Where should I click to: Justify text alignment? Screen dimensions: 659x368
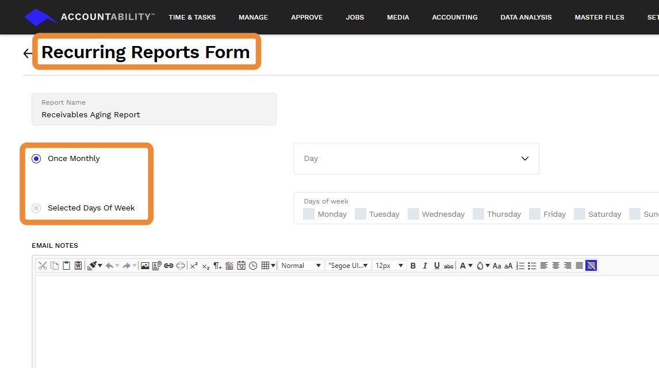coord(579,266)
